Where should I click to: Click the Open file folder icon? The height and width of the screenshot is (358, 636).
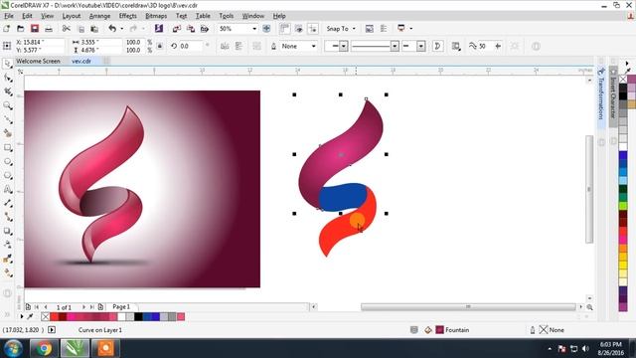click(x=20, y=29)
